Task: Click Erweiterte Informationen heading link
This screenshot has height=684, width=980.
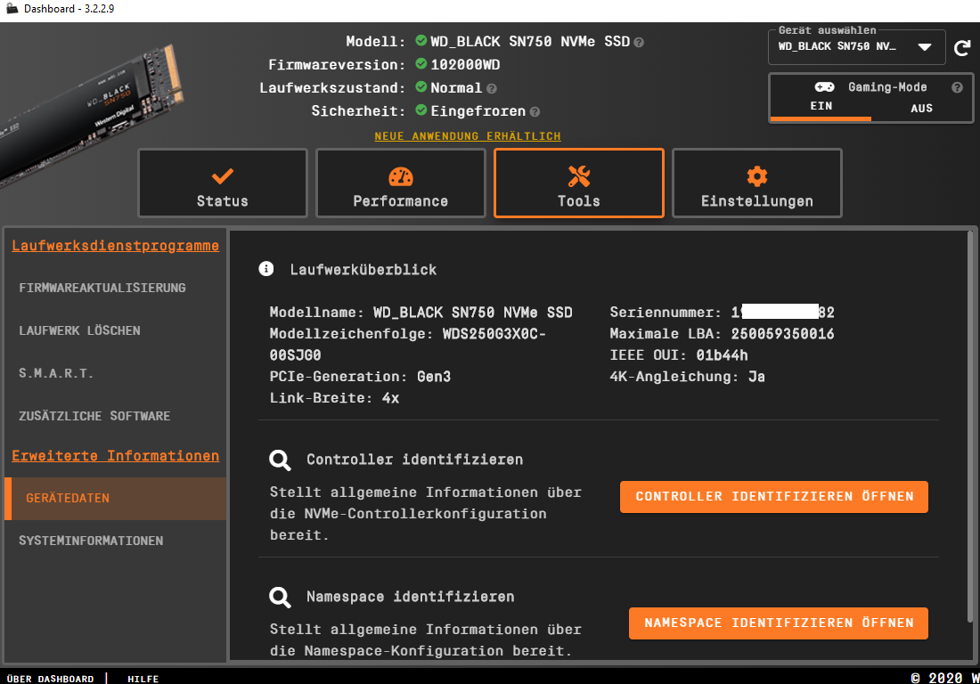Action: pyautogui.click(x=116, y=455)
